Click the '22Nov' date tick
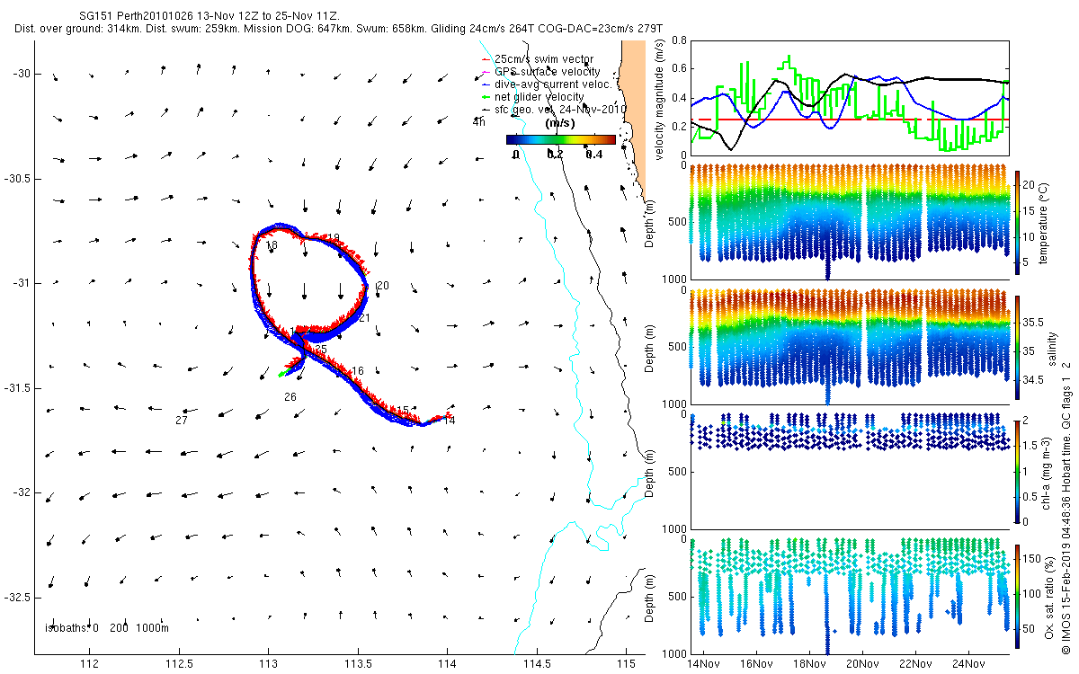The width and height of the screenshot is (1079, 674). click(x=916, y=664)
